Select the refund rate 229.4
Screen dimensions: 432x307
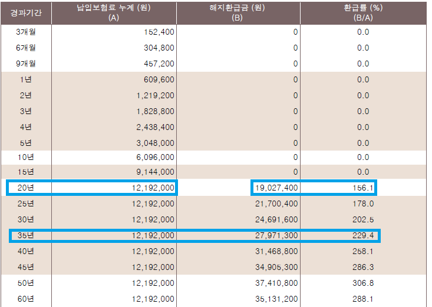click(363, 235)
